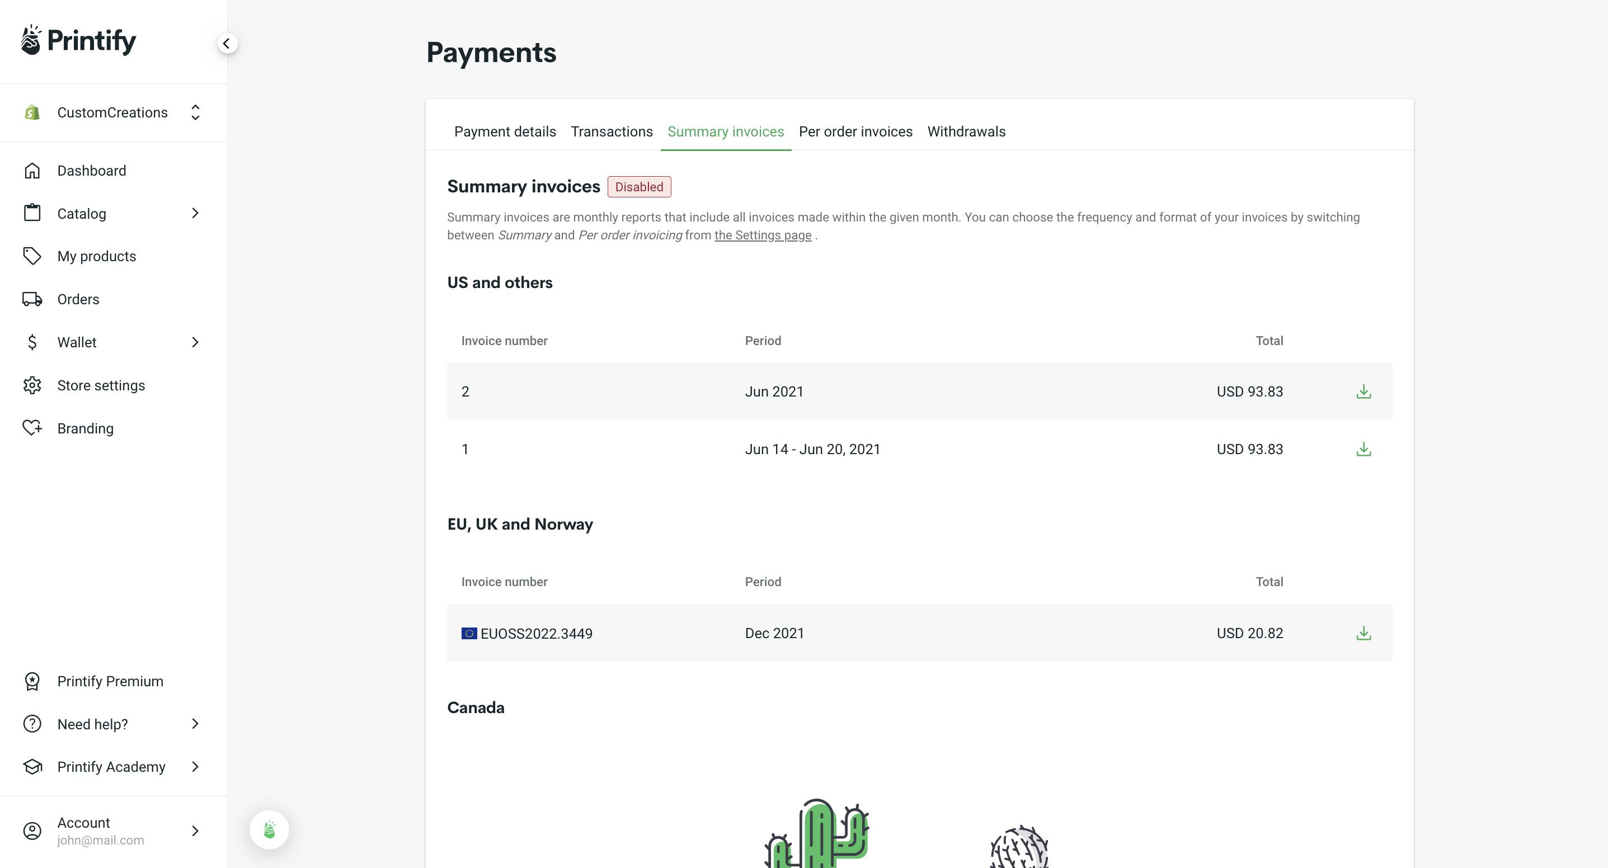Open the Wallet section
Image resolution: width=1608 pixels, height=868 pixels.
coord(77,342)
